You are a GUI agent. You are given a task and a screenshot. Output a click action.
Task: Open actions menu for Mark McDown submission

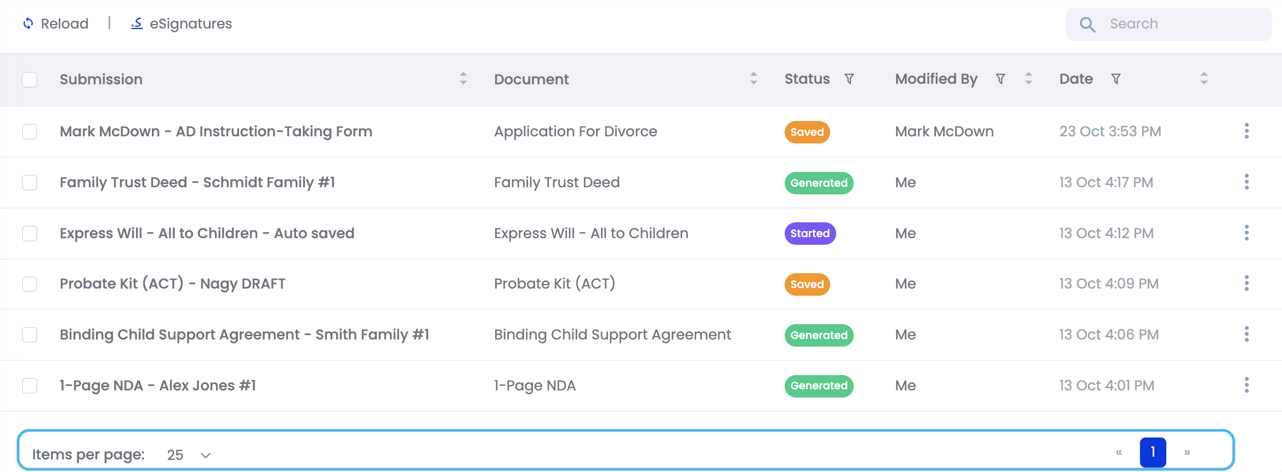point(1246,131)
